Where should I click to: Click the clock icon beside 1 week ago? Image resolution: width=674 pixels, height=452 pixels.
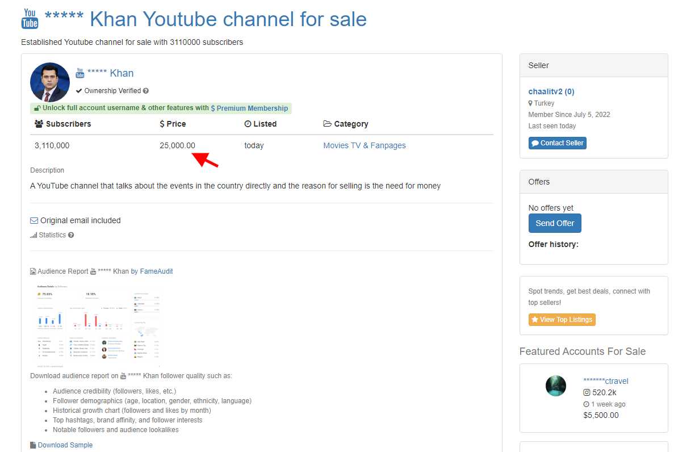(x=587, y=404)
